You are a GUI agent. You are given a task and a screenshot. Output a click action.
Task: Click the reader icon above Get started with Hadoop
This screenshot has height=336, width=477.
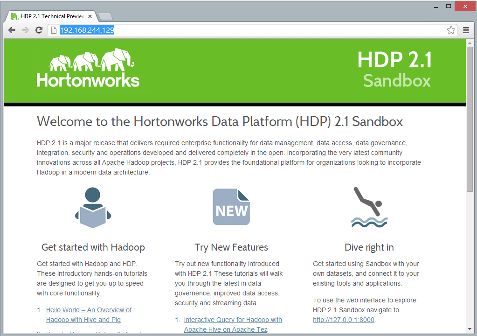pos(93,208)
